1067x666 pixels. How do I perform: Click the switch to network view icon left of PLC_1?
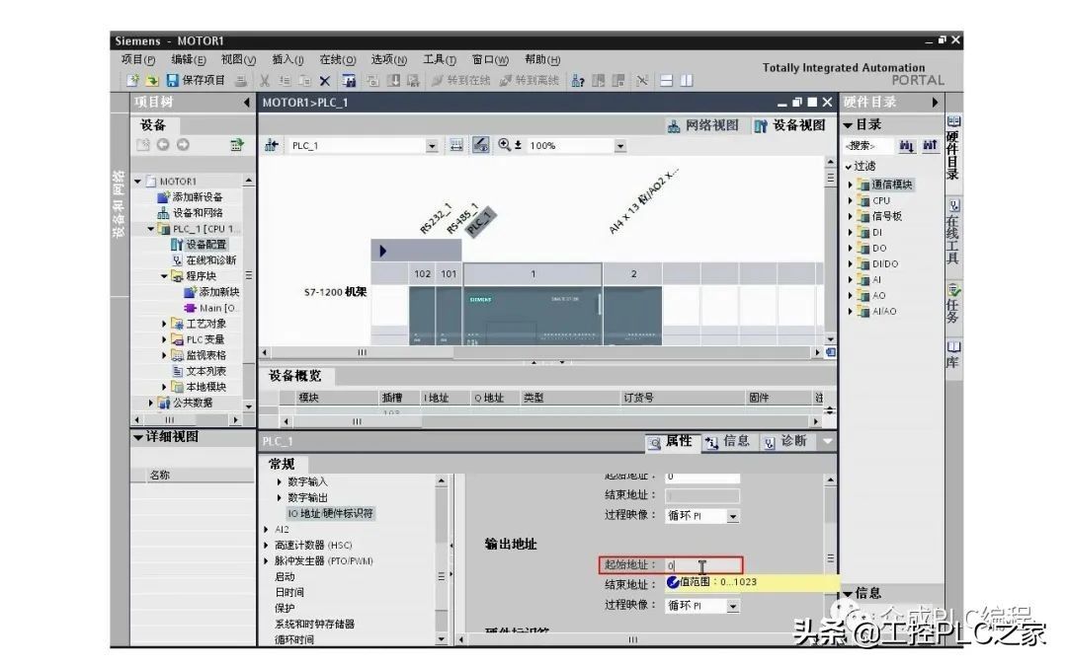coord(272,145)
